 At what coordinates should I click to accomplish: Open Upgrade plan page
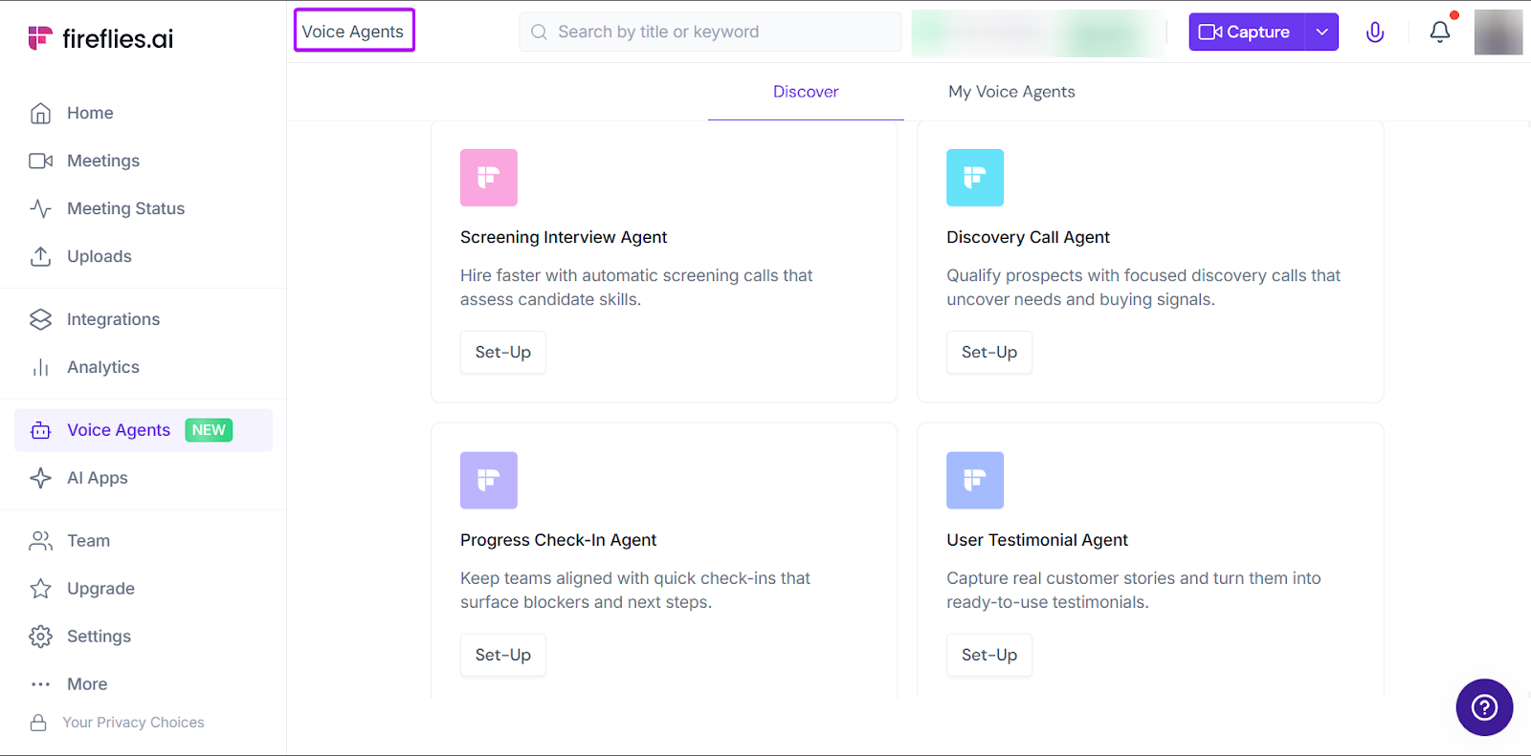(100, 589)
